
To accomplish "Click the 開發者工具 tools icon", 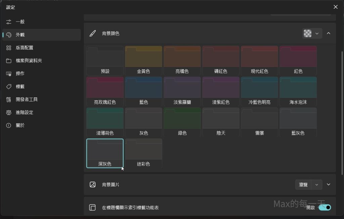I will pyautogui.click(x=9, y=99).
